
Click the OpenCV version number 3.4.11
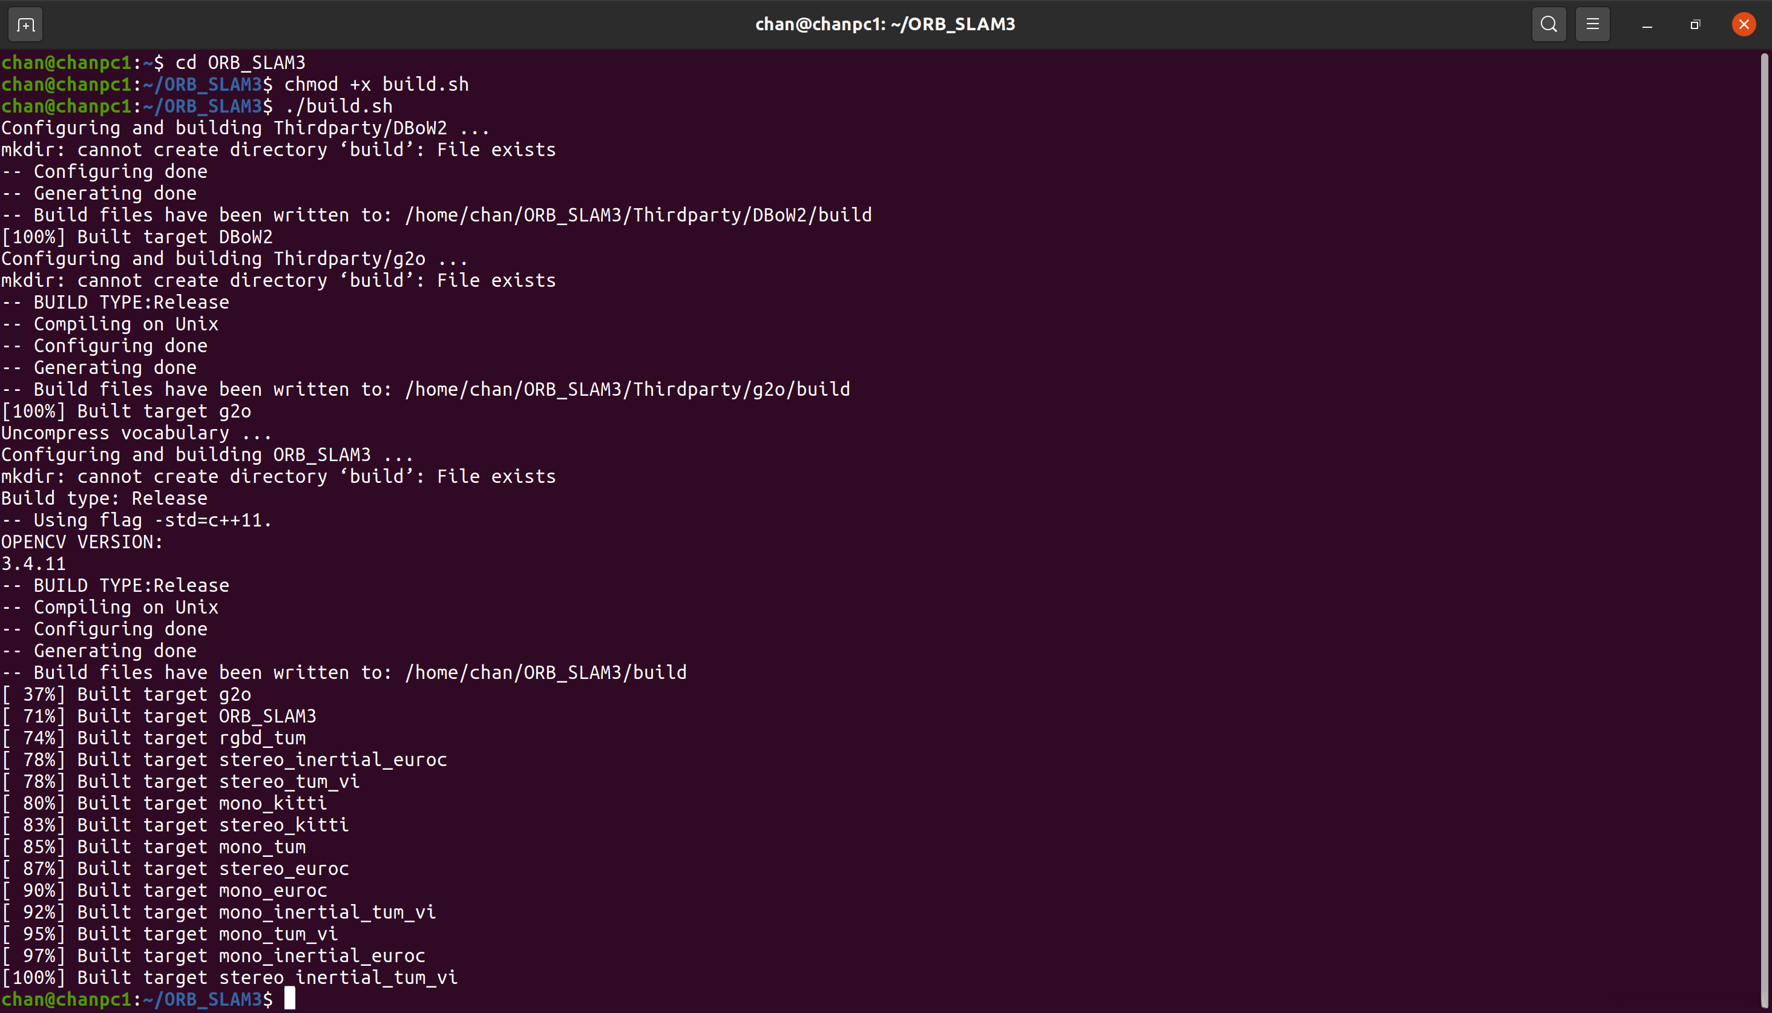point(33,563)
